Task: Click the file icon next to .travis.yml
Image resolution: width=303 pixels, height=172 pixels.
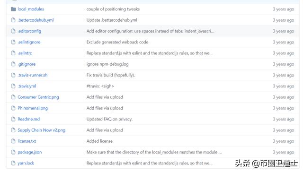Action: [13, 86]
